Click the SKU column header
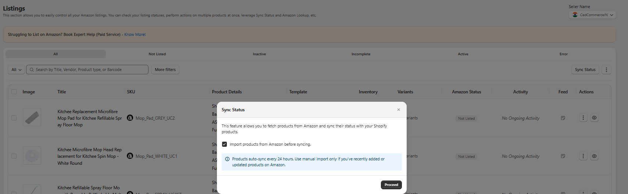 coord(131,92)
